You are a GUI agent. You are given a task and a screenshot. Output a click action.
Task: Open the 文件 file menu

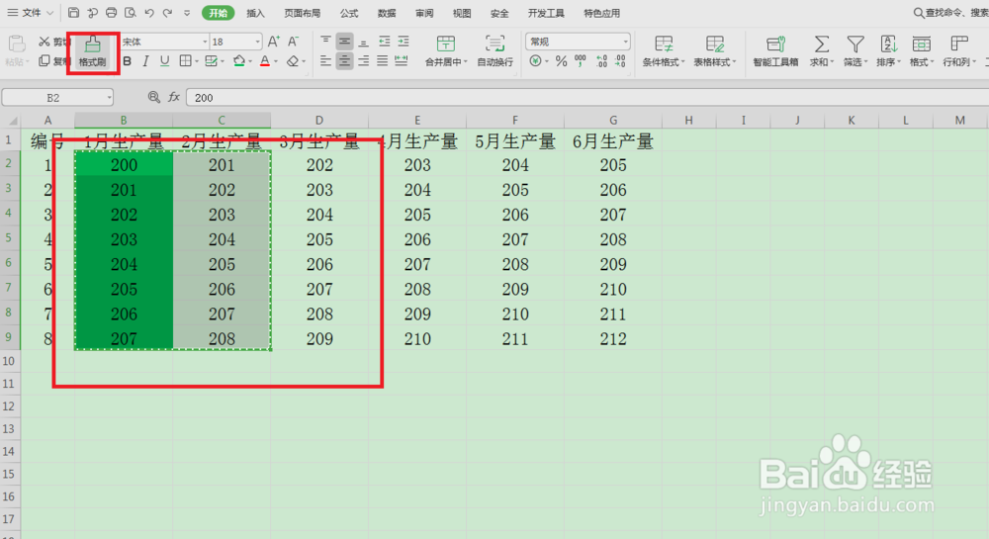(31, 13)
